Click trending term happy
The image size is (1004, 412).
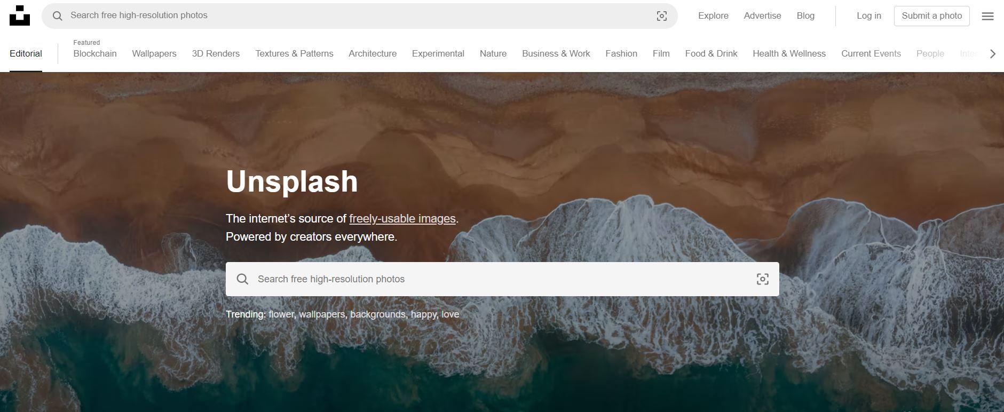tap(424, 314)
